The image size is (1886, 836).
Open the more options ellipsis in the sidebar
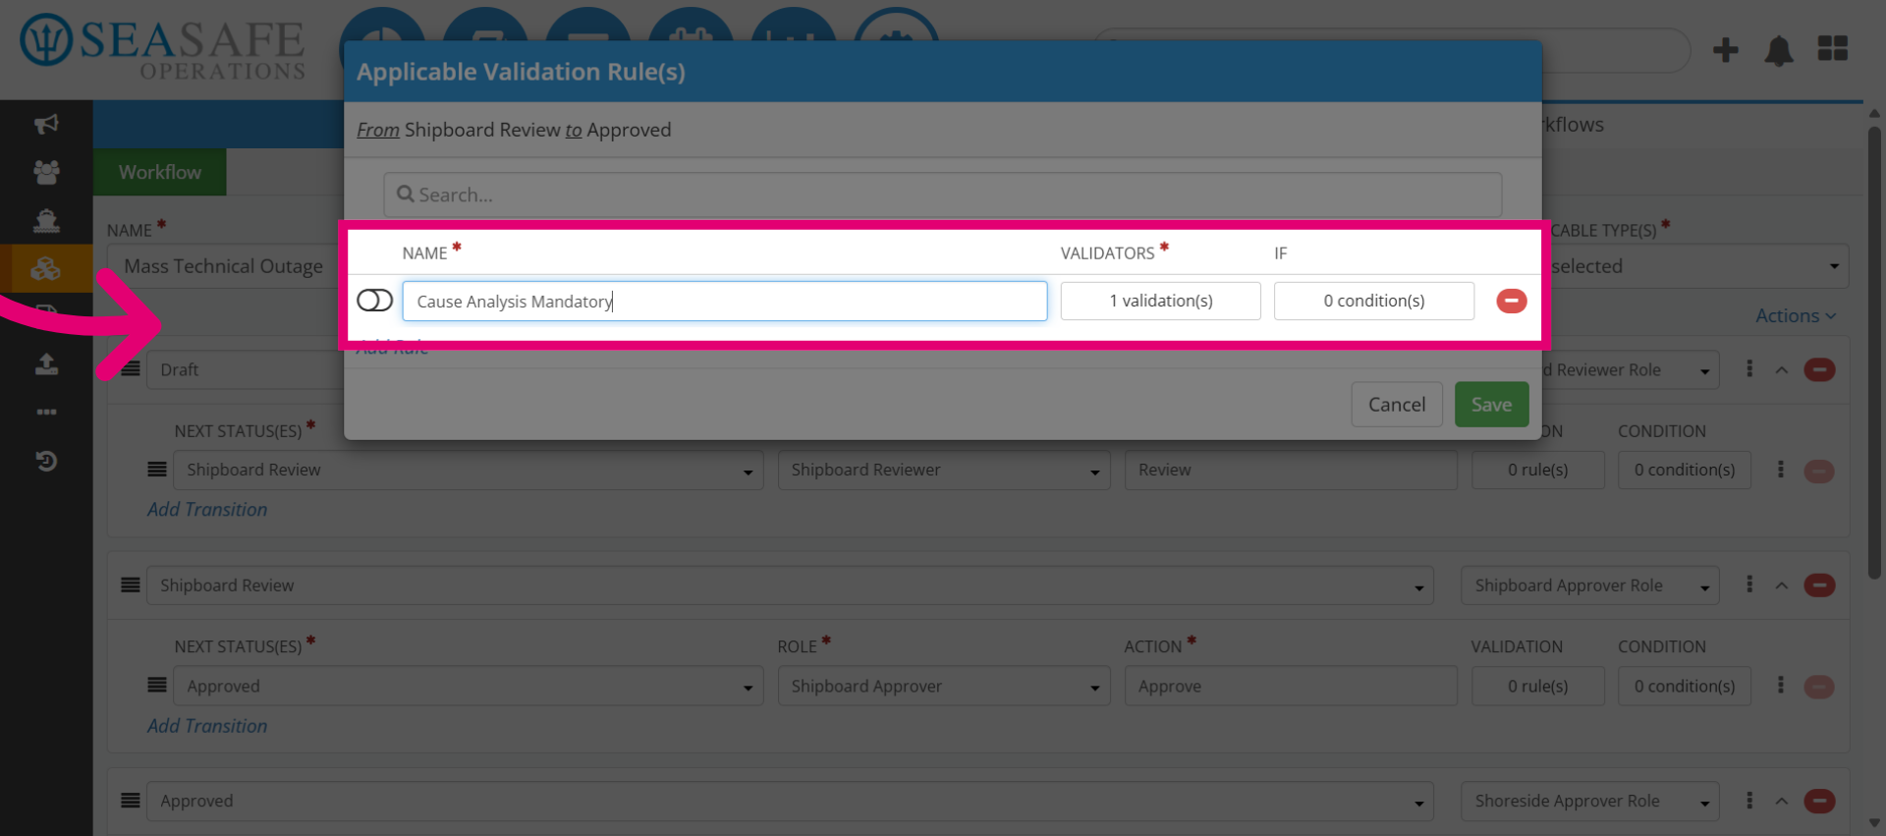coord(46,413)
